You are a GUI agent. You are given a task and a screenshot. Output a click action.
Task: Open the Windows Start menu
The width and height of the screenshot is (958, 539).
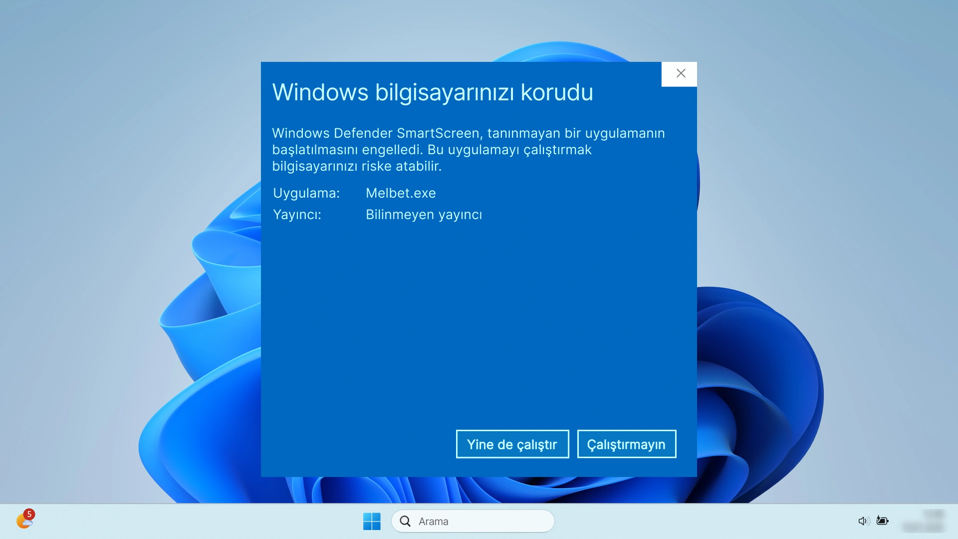click(372, 521)
